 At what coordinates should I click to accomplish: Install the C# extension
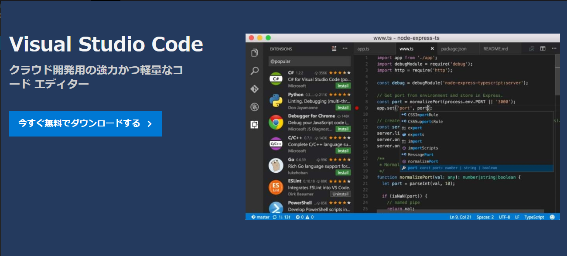tap(343, 86)
